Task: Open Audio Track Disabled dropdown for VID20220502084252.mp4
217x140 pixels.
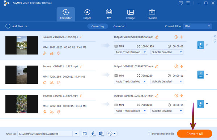Action: (x=131, y=52)
